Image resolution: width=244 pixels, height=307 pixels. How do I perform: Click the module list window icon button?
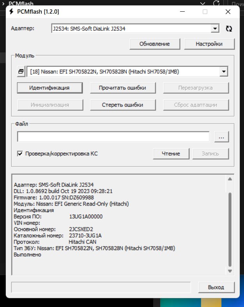[x=21, y=71]
